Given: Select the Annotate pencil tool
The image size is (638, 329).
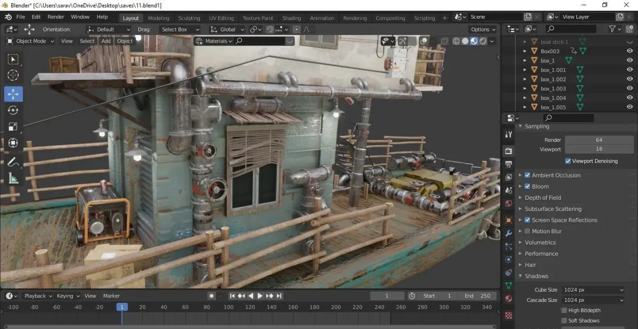Looking at the screenshot, I should [13, 162].
